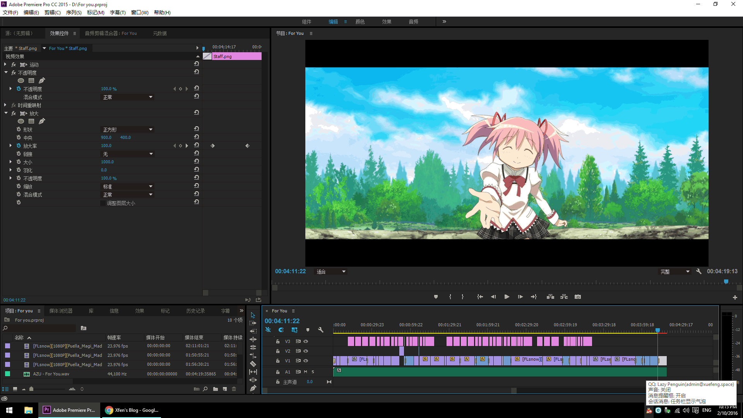Image resolution: width=743 pixels, height=418 pixels.
Task: Expand the 运动 effect
Action: pyautogui.click(x=5, y=64)
